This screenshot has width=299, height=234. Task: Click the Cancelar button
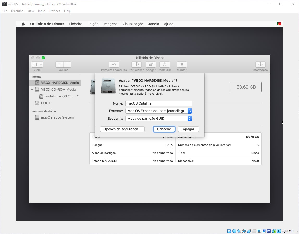tap(164, 129)
